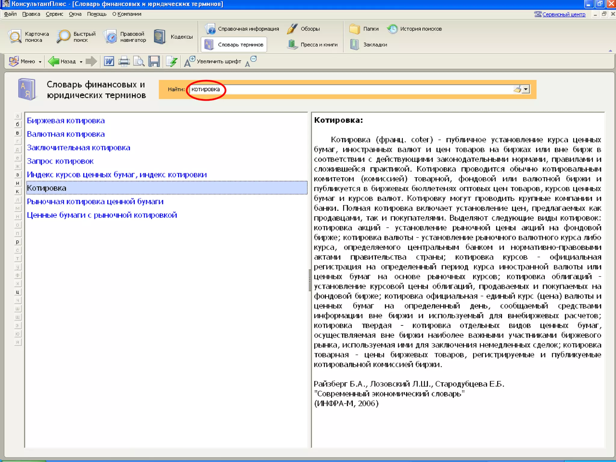Click Быстрый поиск magnifier icon

point(63,37)
